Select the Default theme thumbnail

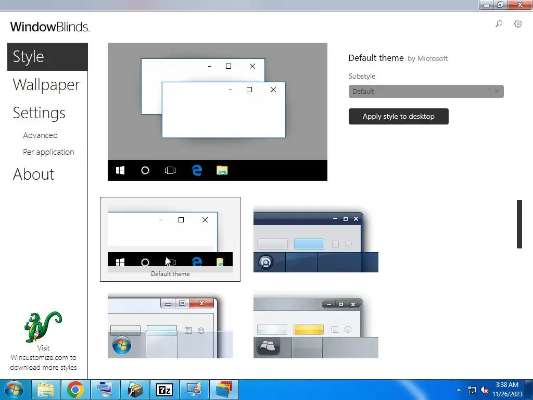[170, 240]
